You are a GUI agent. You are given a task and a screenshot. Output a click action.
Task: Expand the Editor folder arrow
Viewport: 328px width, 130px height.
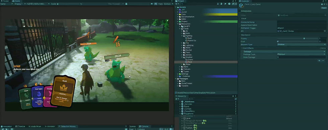point(178,19)
